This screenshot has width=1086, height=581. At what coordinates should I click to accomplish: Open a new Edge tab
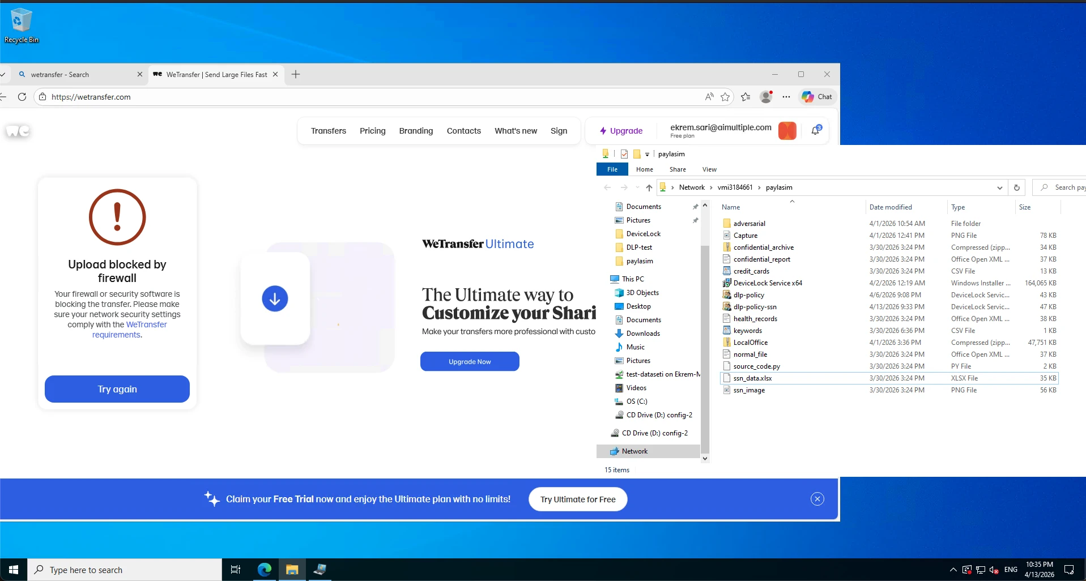[296, 74]
